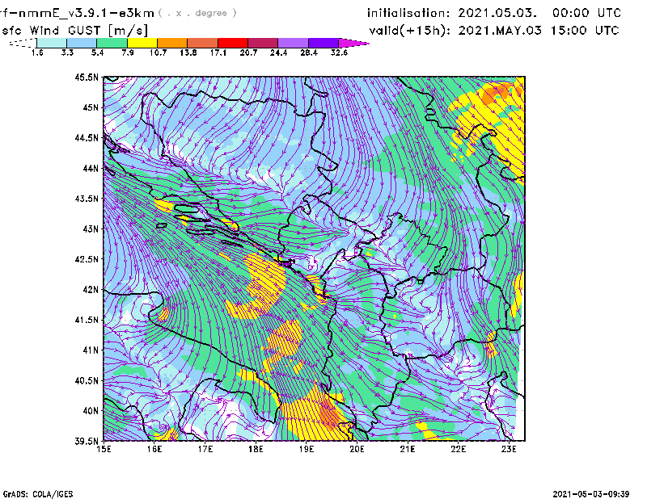Click the '44N' latitude label
Viewport: 647px width, 499px height.
click(x=91, y=168)
